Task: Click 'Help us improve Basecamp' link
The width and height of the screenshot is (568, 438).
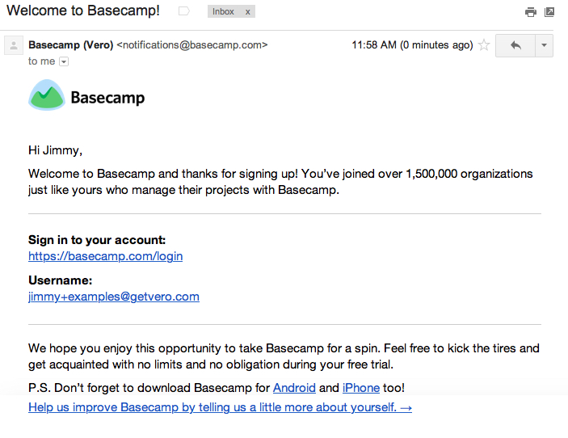Action: (x=220, y=407)
